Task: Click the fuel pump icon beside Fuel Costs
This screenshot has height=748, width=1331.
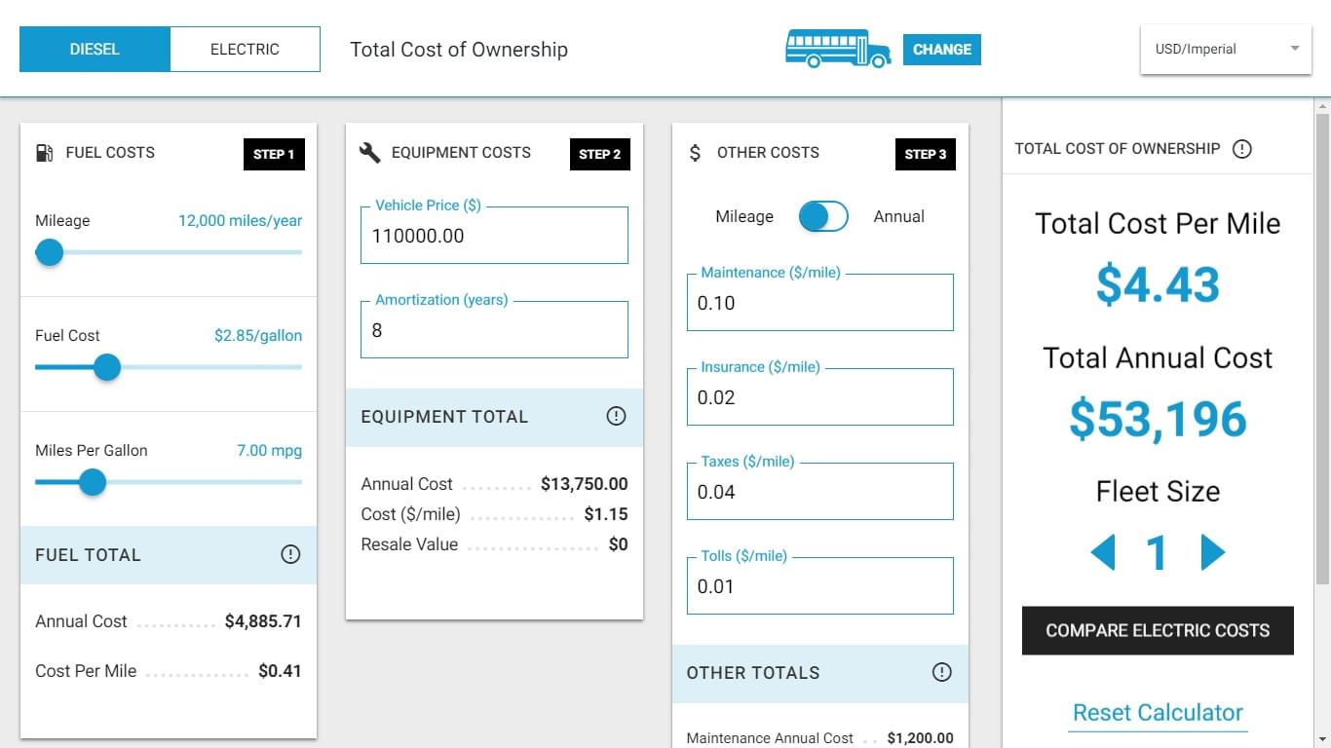Action: [x=44, y=153]
